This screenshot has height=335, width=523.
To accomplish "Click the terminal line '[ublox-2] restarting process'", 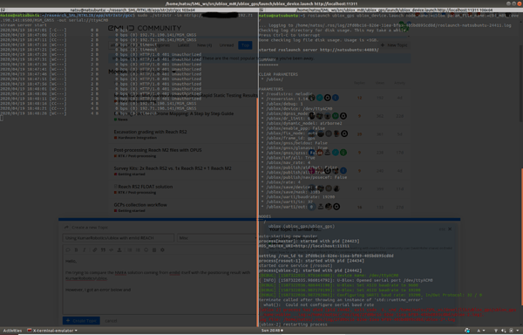I will pyautogui.click(x=293, y=325).
